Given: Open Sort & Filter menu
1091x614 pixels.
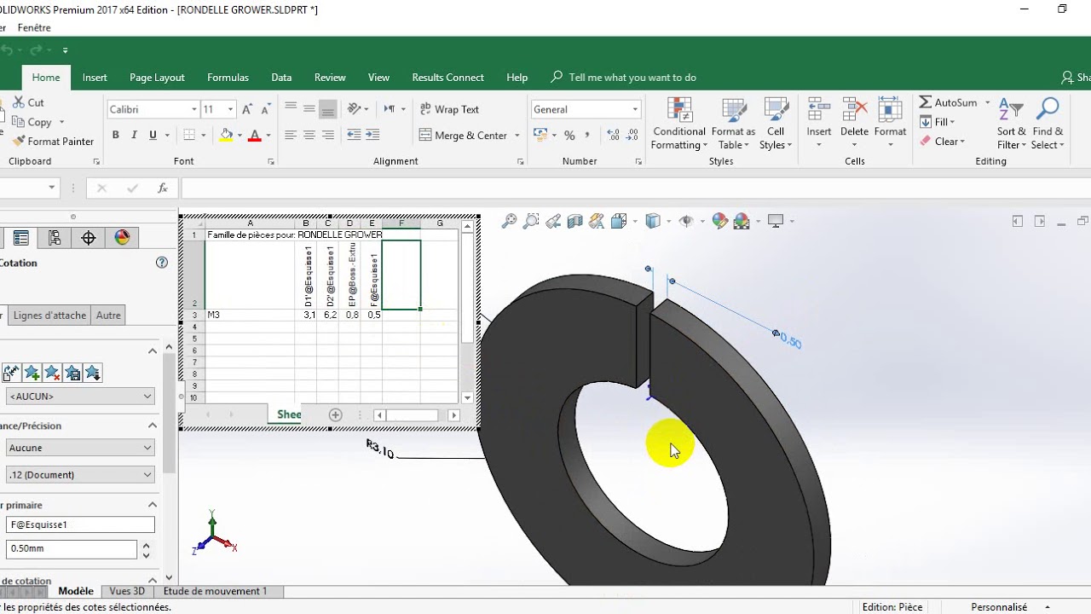Looking at the screenshot, I should [1012, 124].
